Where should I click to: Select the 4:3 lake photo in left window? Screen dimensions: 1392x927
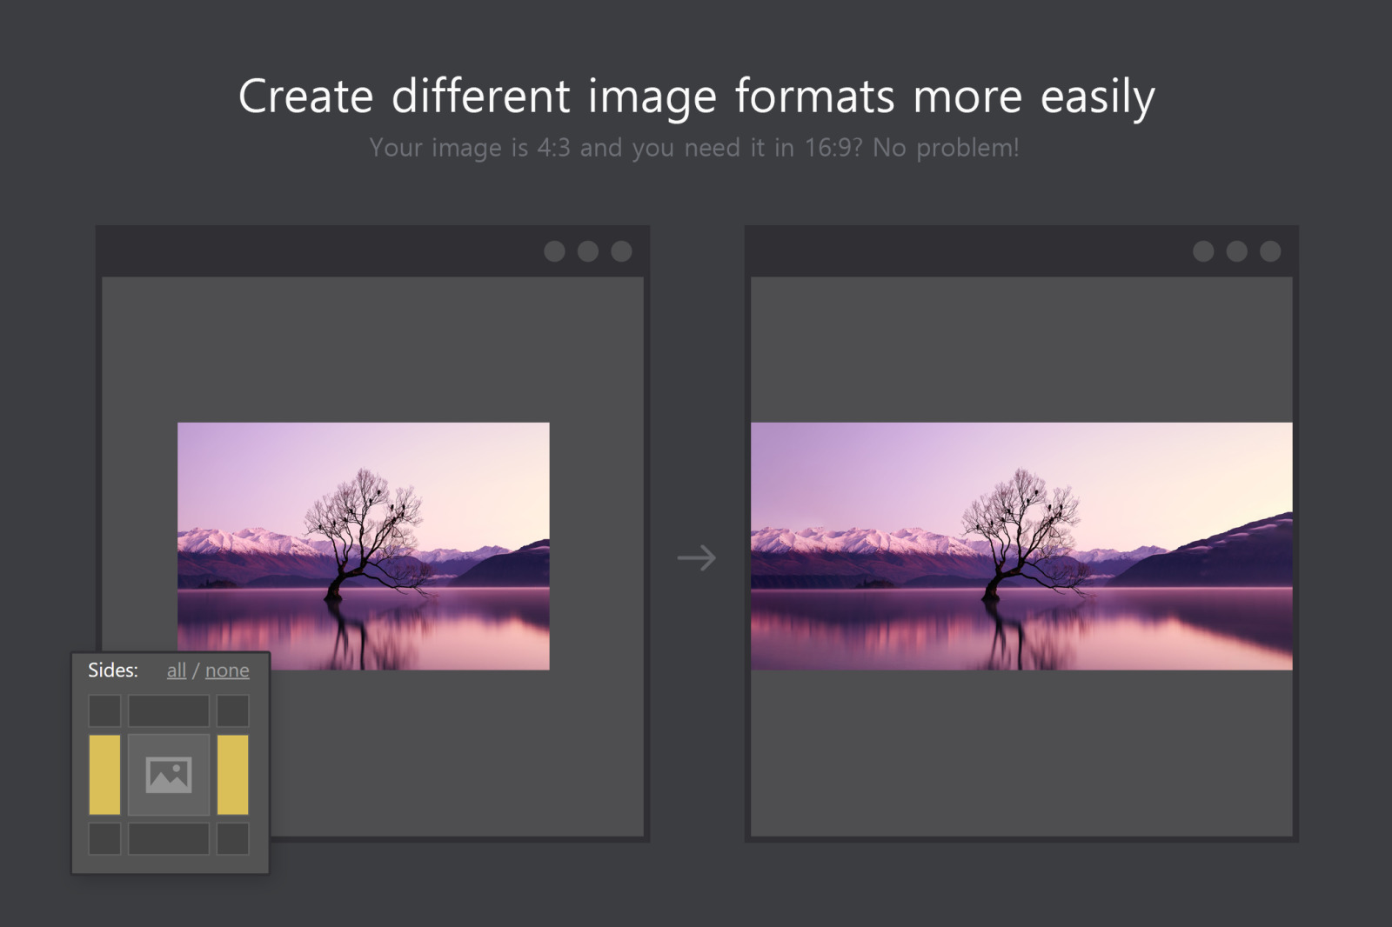click(364, 546)
